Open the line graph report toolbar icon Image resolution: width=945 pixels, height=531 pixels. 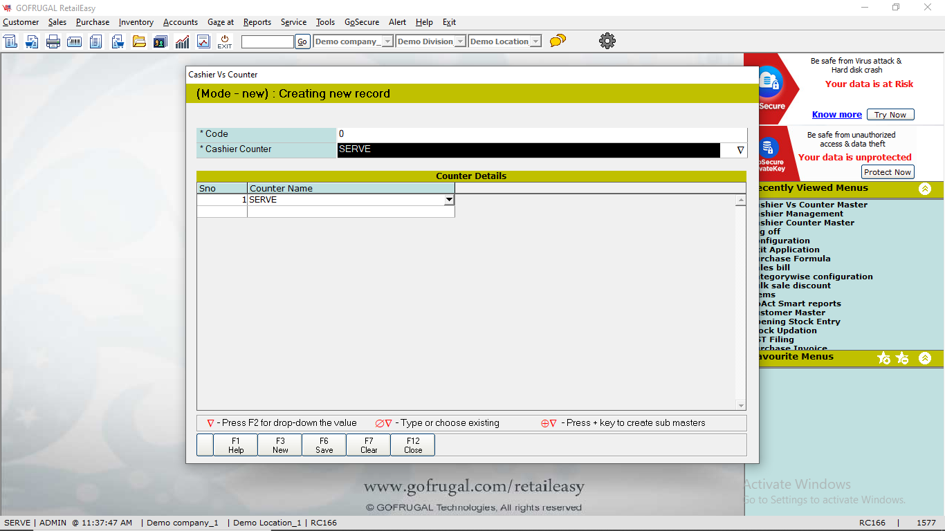click(203, 41)
